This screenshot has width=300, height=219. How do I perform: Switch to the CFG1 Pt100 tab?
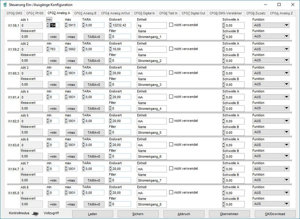click(34, 13)
